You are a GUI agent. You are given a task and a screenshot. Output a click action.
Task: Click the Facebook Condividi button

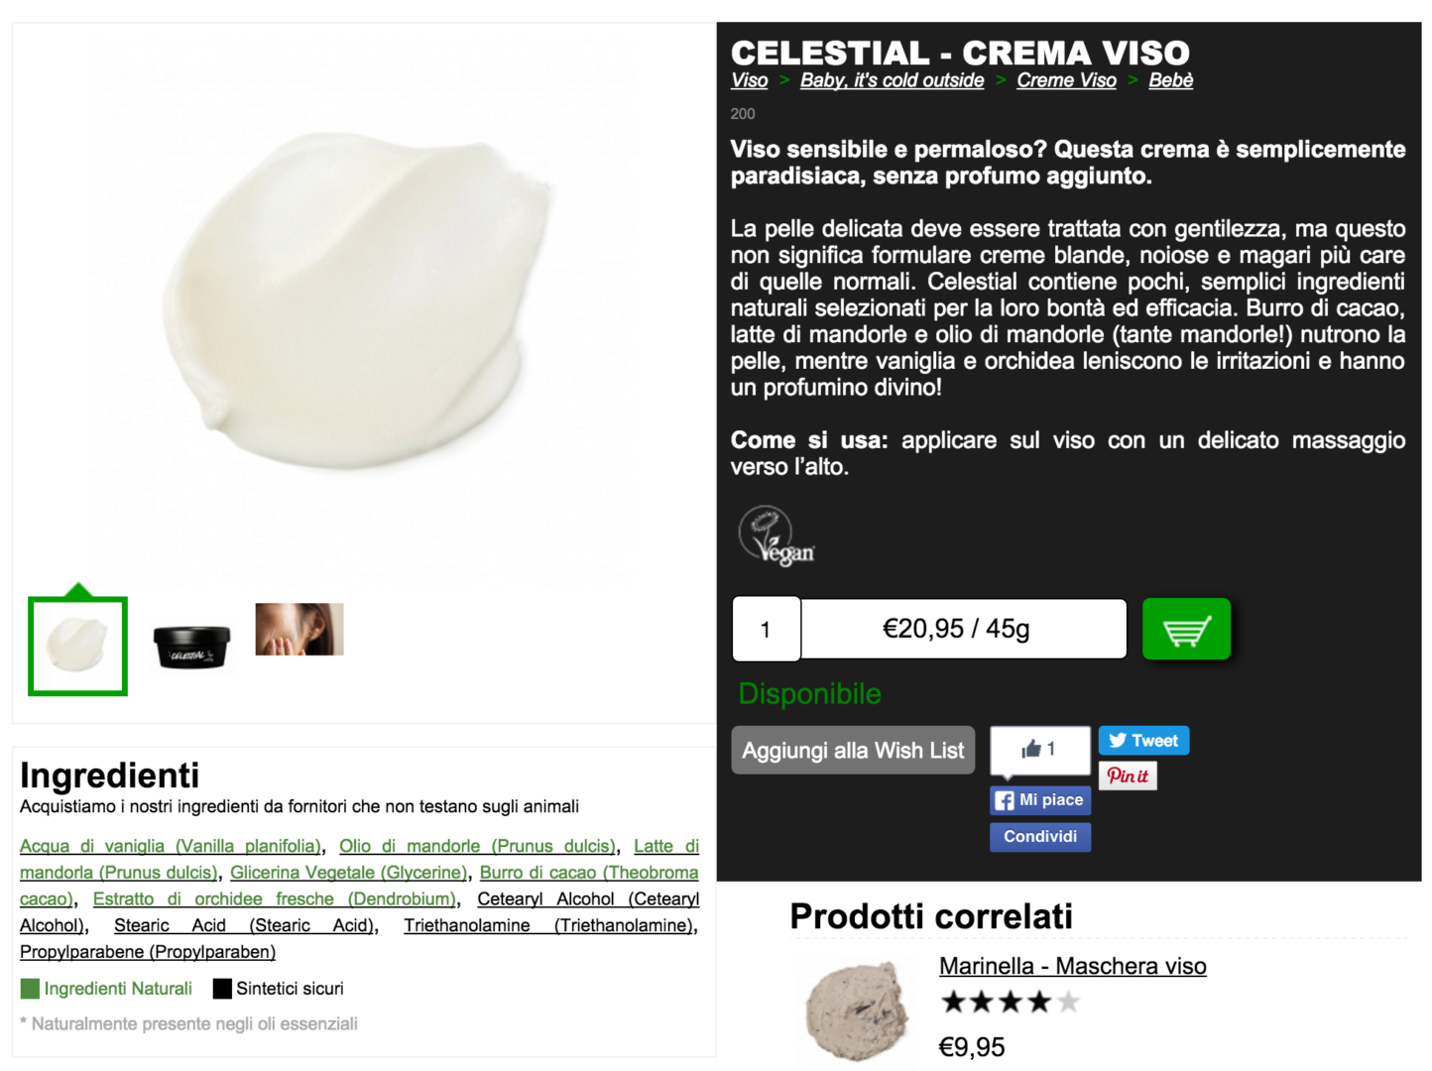click(1040, 837)
